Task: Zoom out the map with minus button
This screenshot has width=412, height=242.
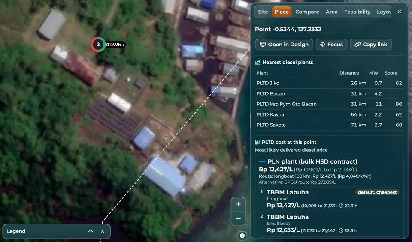Action: pyautogui.click(x=238, y=219)
